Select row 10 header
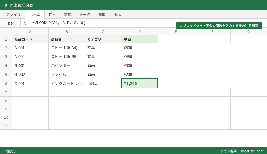 tap(6, 117)
